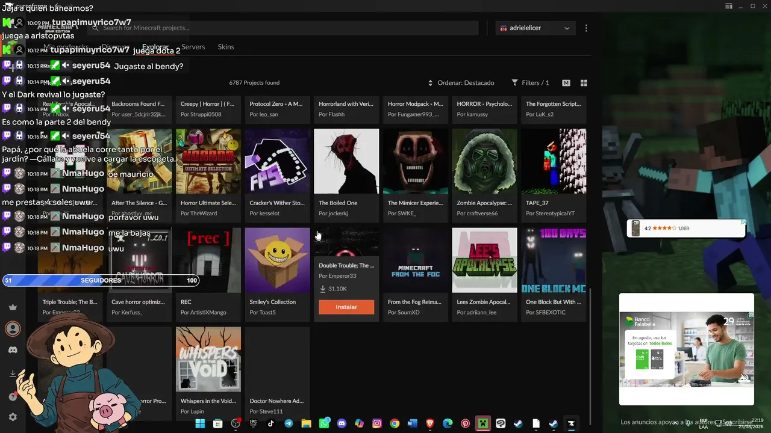The height and width of the screenshot is (433, 771).
Task: Open CurseForge app icon in taskbar
Action: tap(572, 424)
